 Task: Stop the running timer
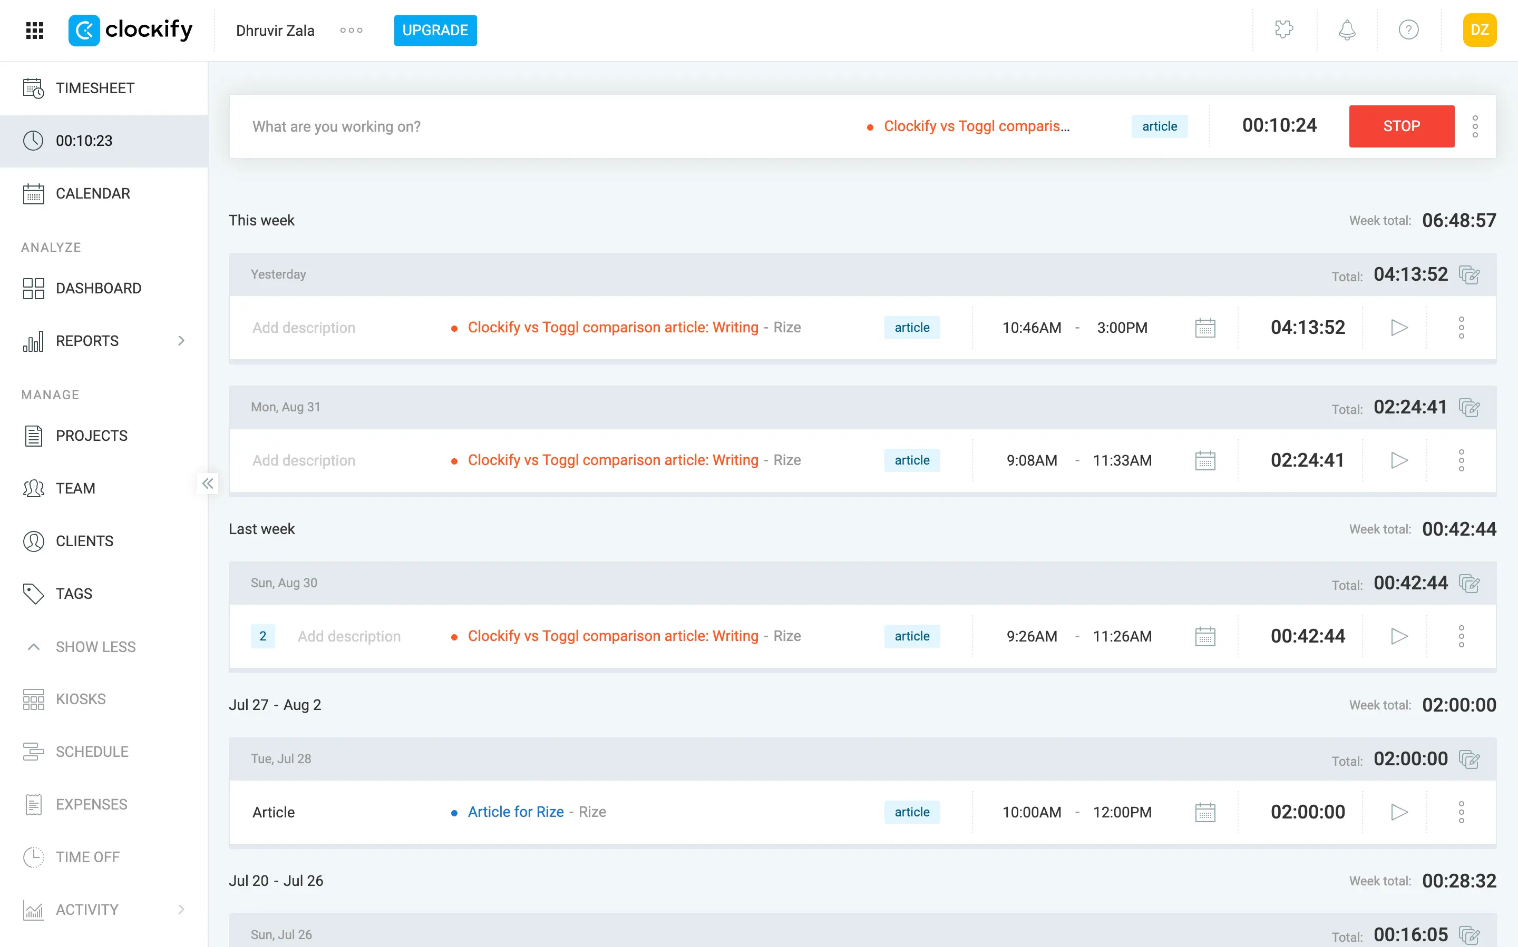[1402, 126]
